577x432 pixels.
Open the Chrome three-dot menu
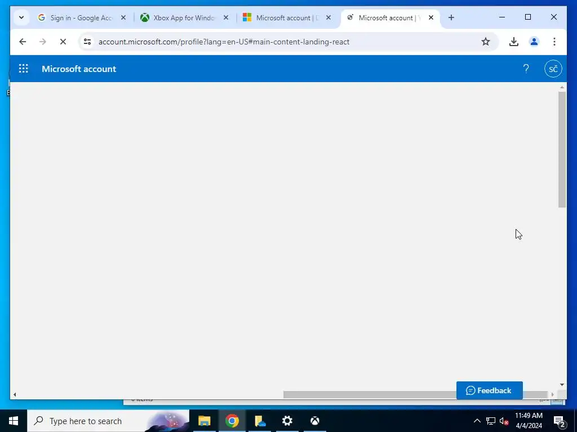click(554, 42)
